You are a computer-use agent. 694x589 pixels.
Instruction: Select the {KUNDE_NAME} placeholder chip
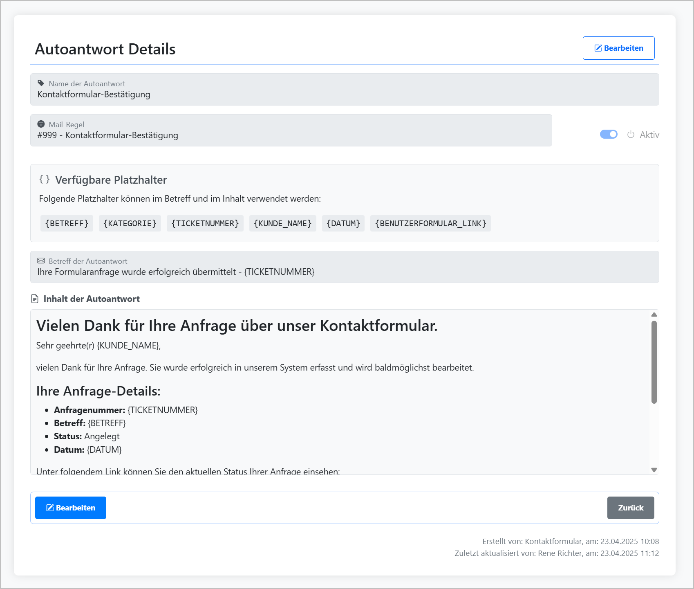tap(282, 223)
